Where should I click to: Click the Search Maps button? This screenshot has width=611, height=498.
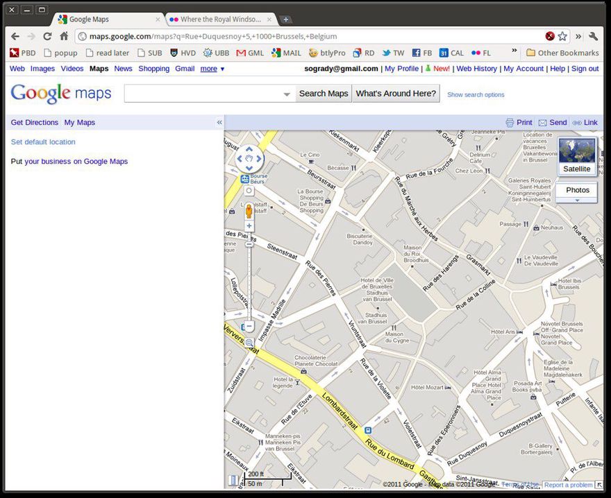coord(324,94)
